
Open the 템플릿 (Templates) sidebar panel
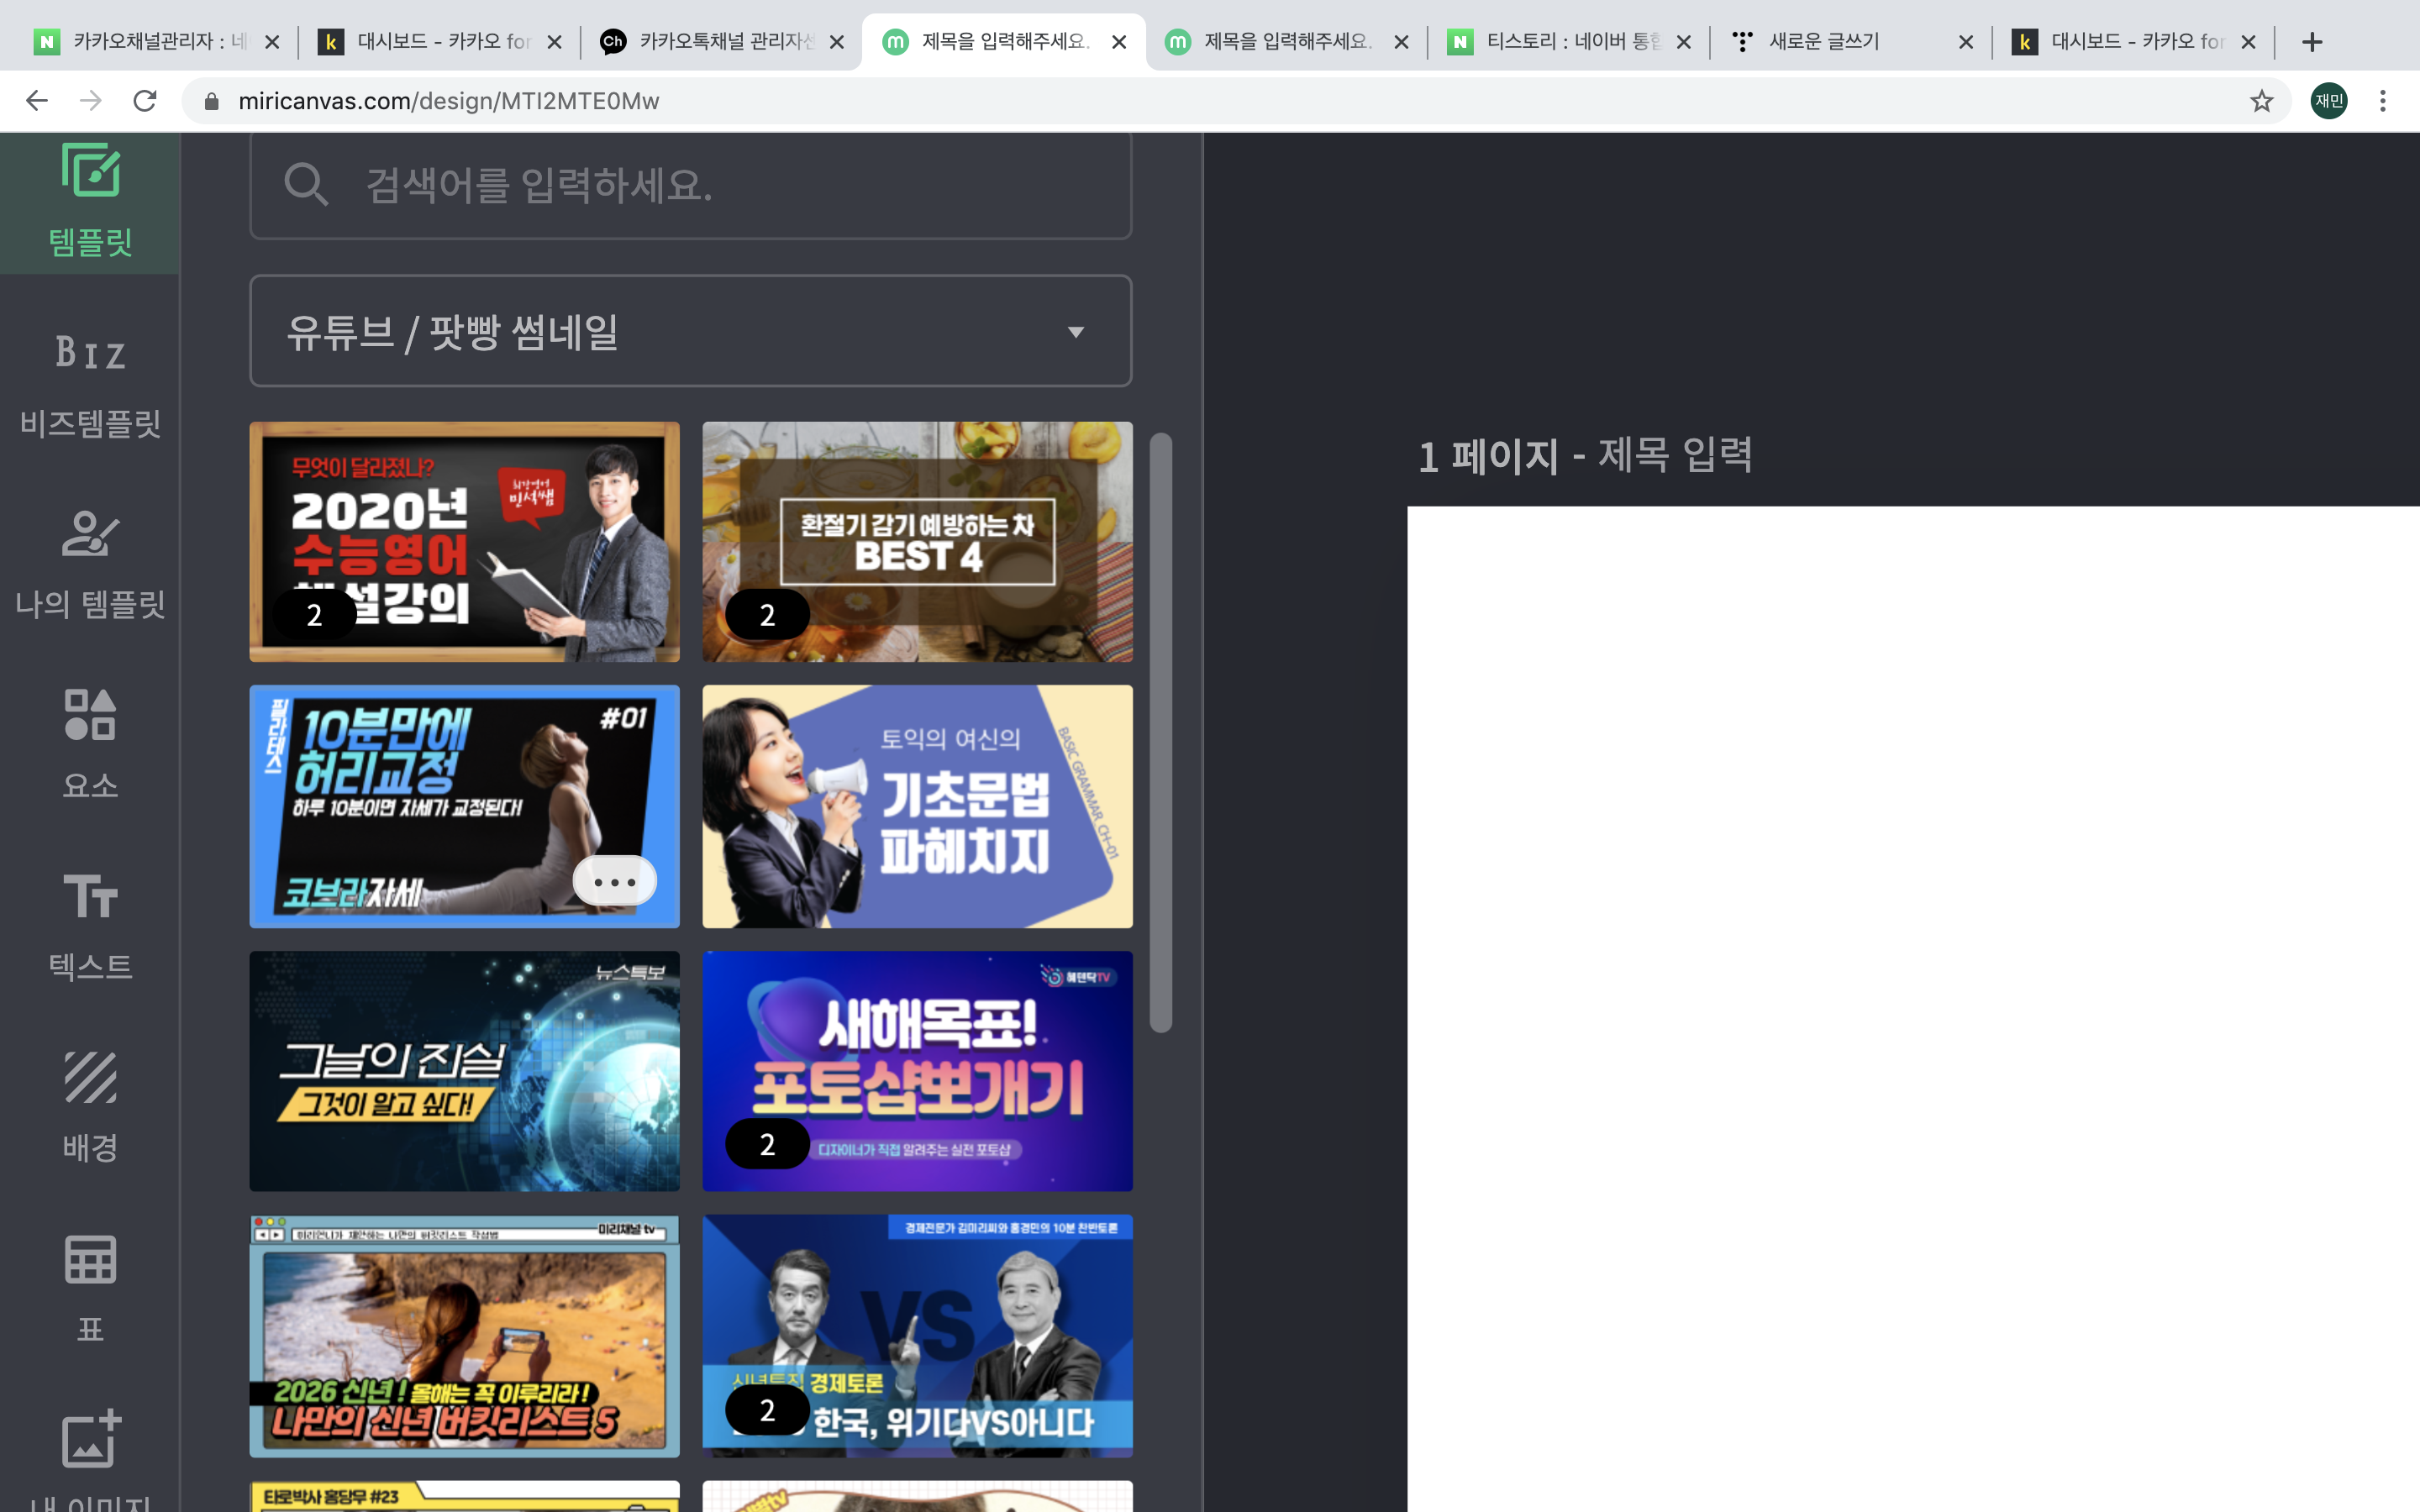(90, 200)
